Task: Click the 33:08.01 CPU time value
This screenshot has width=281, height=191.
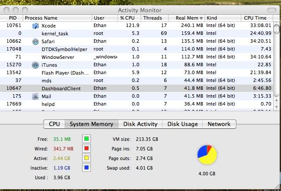Action: [260, 25]
